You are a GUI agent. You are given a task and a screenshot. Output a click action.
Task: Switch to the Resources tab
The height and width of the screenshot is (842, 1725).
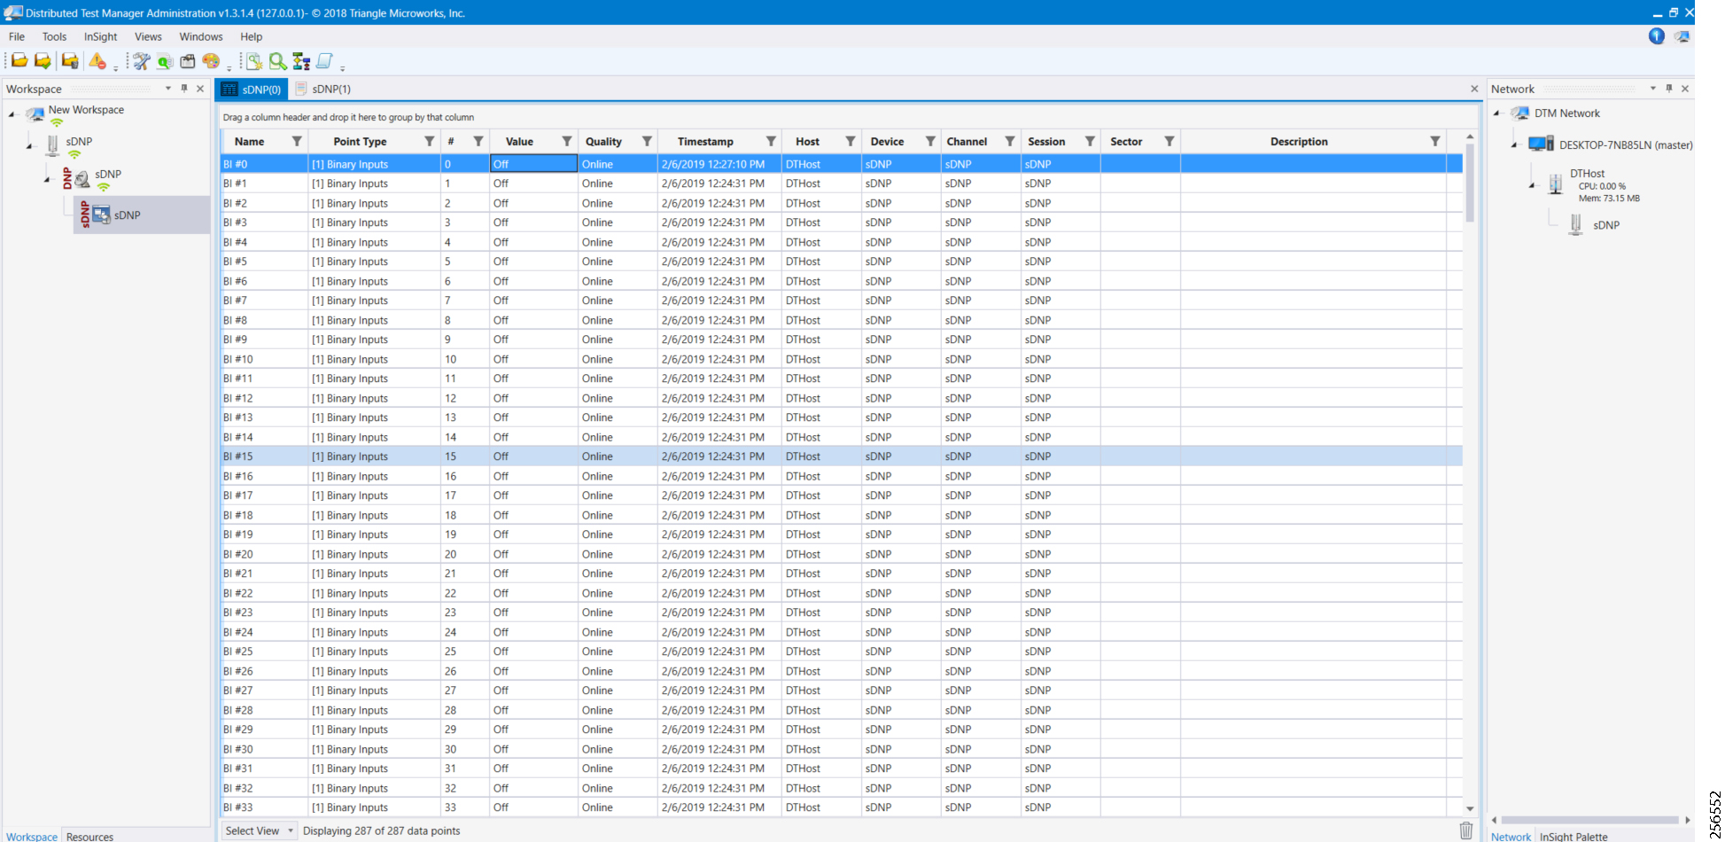pos(89,836)
